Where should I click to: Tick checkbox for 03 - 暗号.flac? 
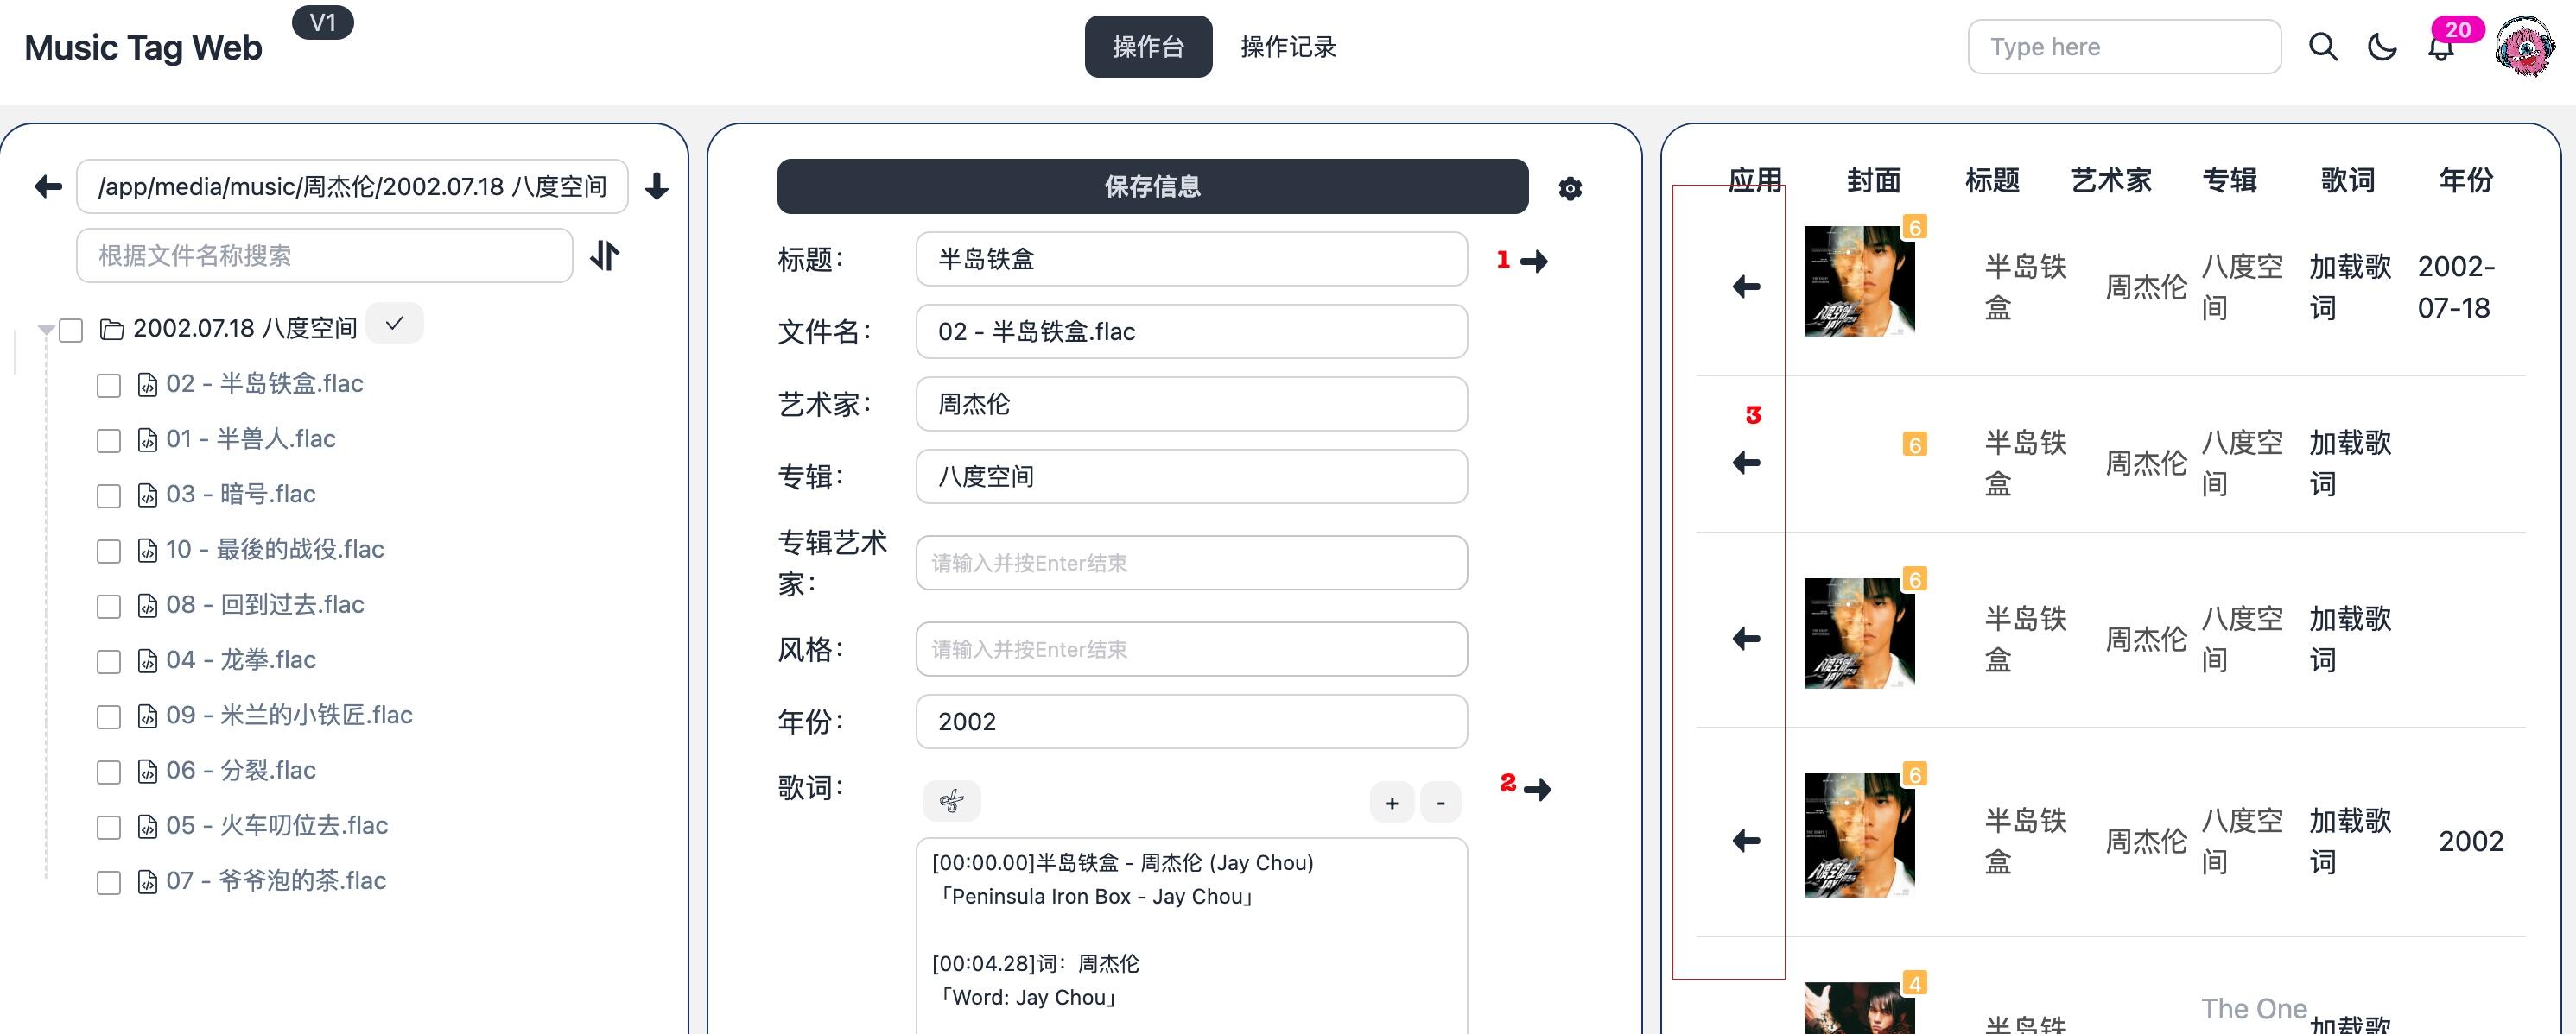109,495
